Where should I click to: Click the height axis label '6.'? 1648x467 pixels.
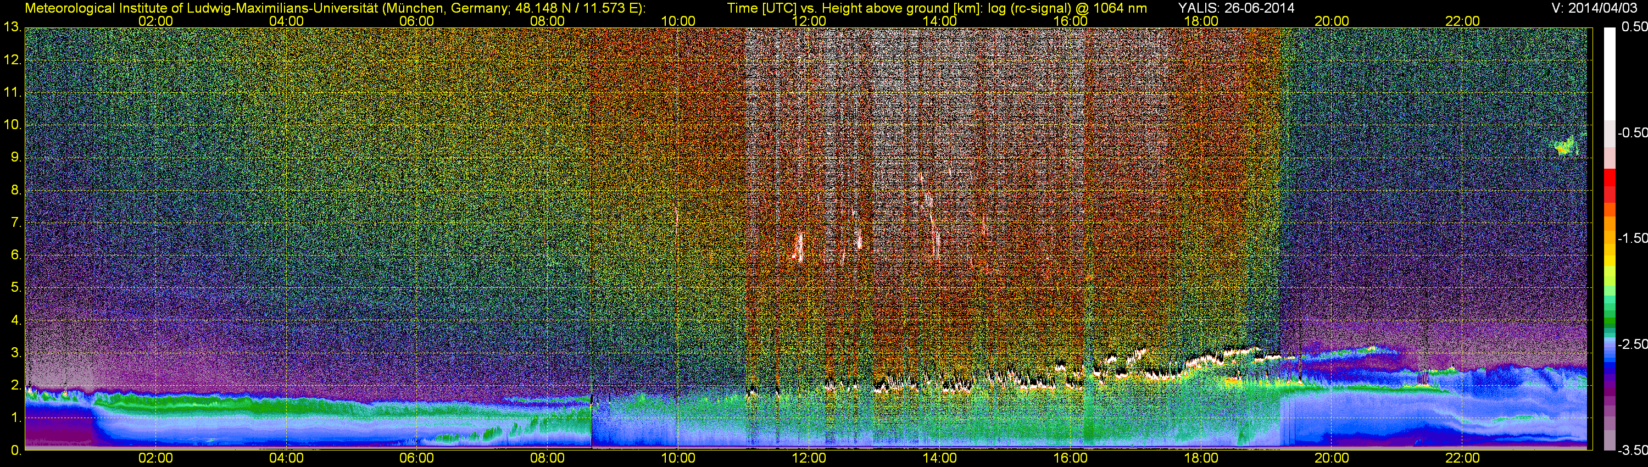16,255
